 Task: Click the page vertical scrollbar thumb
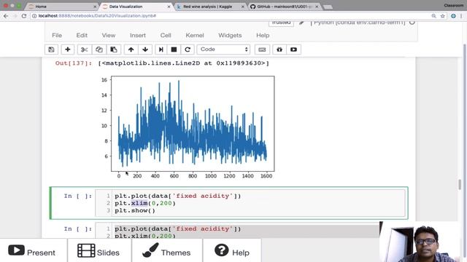click(x=460, y=184)
